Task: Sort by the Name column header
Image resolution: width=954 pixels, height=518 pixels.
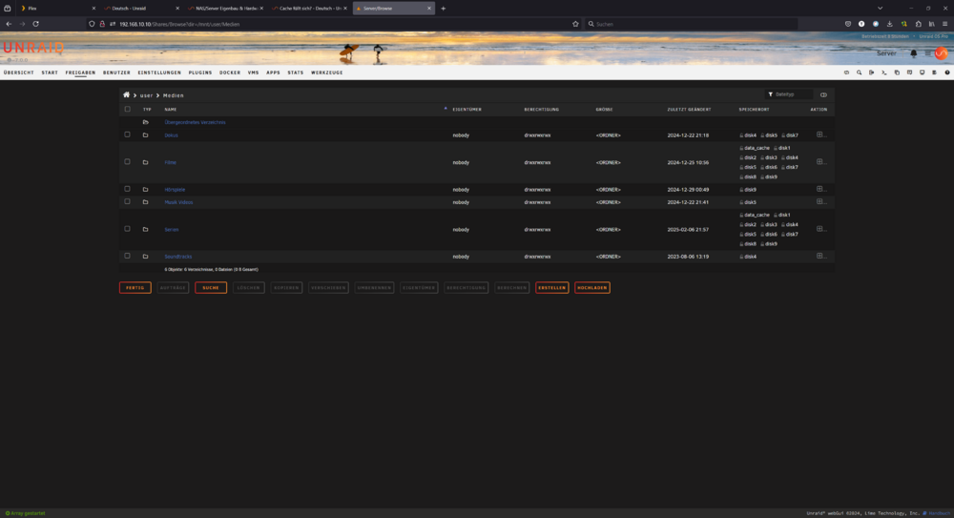Action: pyautogui.click(x=171, y=110)
